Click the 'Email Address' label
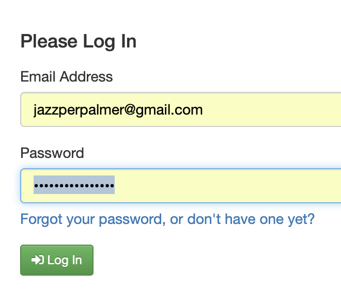The width and height of the screenshot is (341, 289). click(67, 77)
